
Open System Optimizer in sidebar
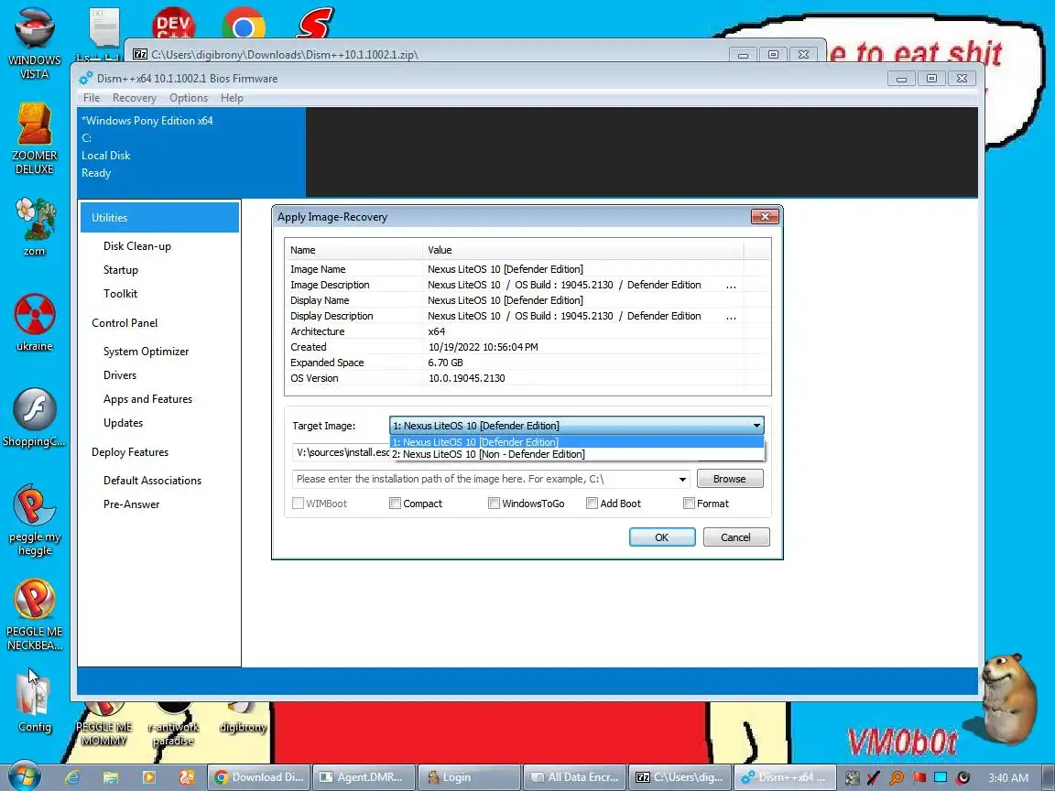tap(146, 352)
